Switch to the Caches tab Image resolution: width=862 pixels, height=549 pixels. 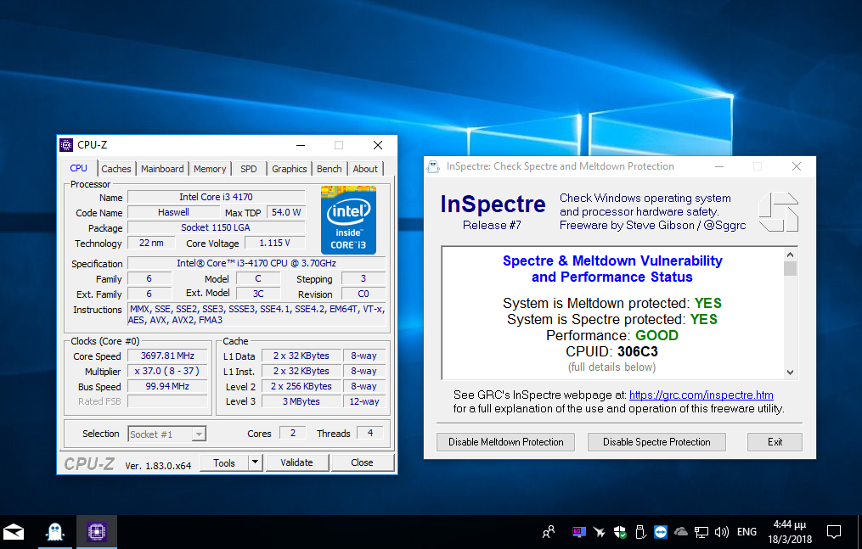(x=116, y=169)
